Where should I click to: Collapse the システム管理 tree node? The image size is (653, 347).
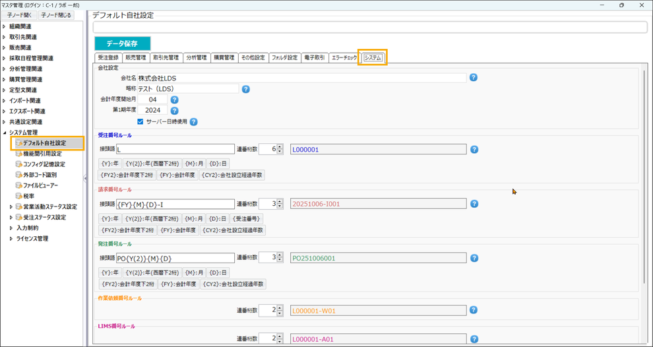[4, 133]
